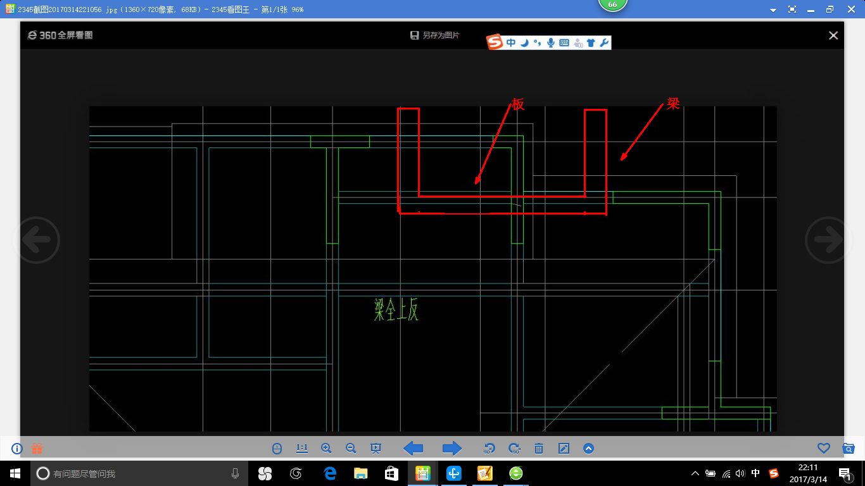Click green 66 badge at top
The width and height of the screenshot is (865, 486).
point(612,4)
